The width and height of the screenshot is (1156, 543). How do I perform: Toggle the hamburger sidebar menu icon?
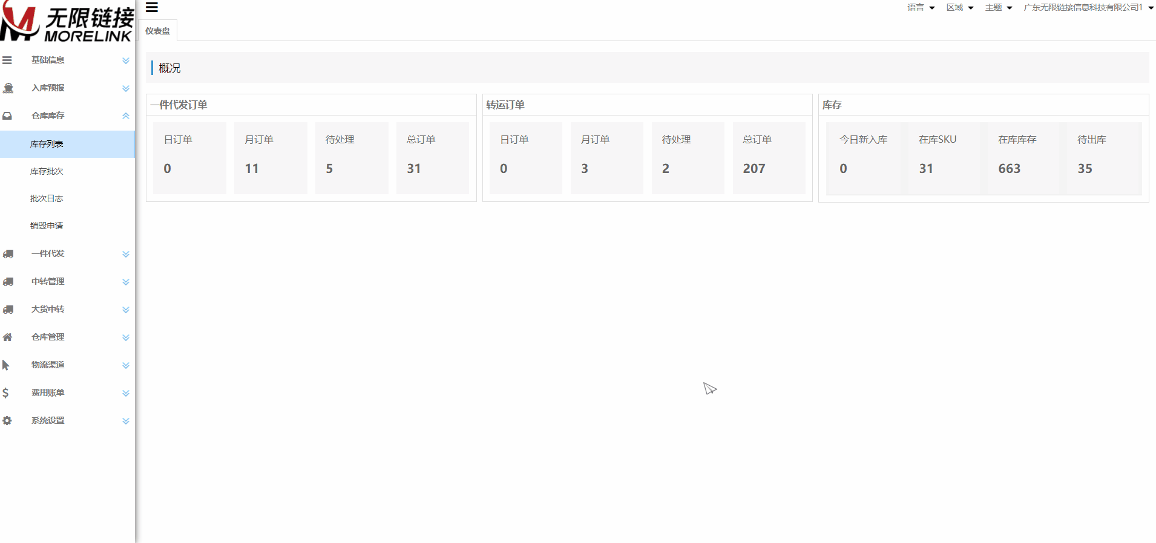click(152, 7)
